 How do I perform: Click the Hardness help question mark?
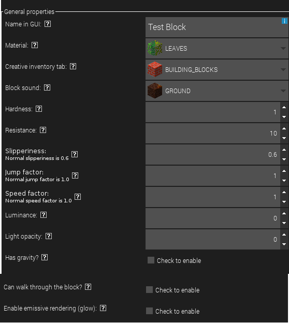coord(39,109)
